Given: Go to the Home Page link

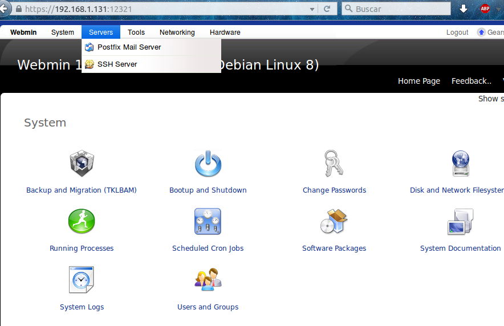Looking at the screenshot, I should click(418, 81).
